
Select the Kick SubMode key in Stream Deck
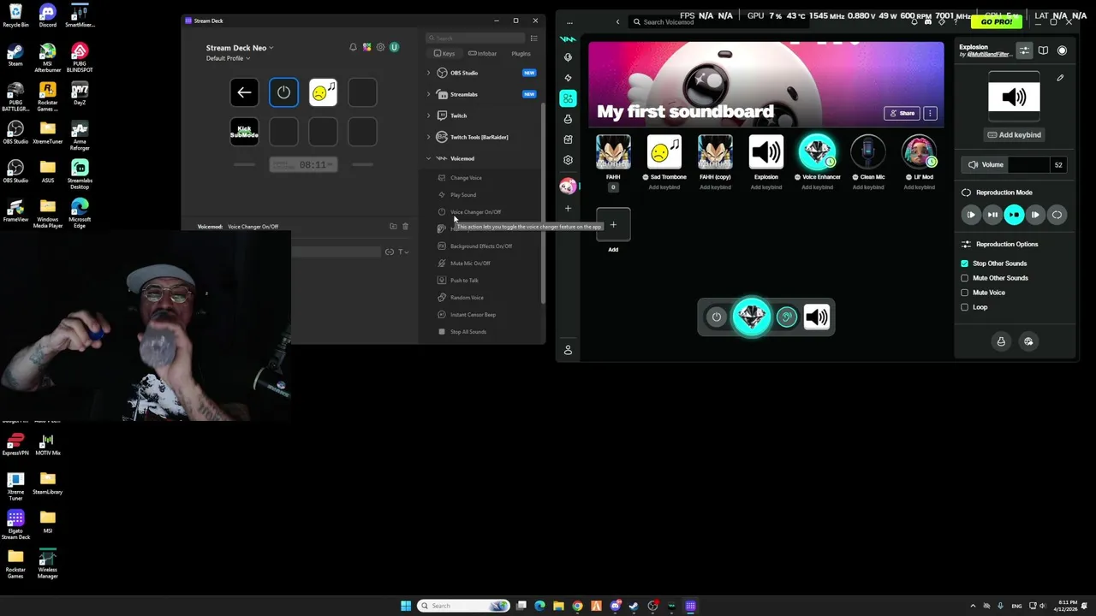tap(244, 132)
